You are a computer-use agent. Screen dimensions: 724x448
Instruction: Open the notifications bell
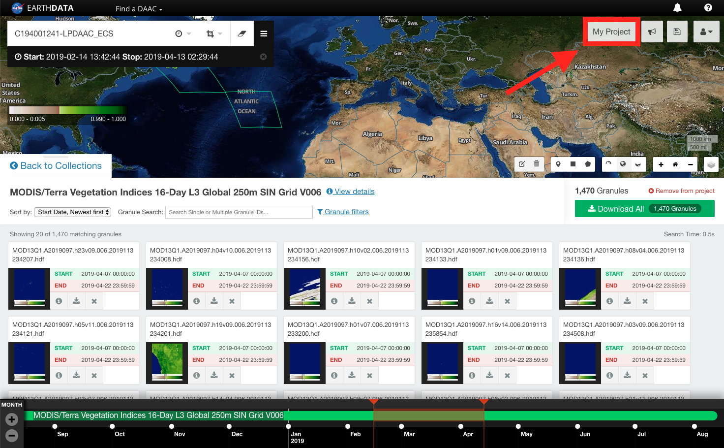(x=677, y=7)
